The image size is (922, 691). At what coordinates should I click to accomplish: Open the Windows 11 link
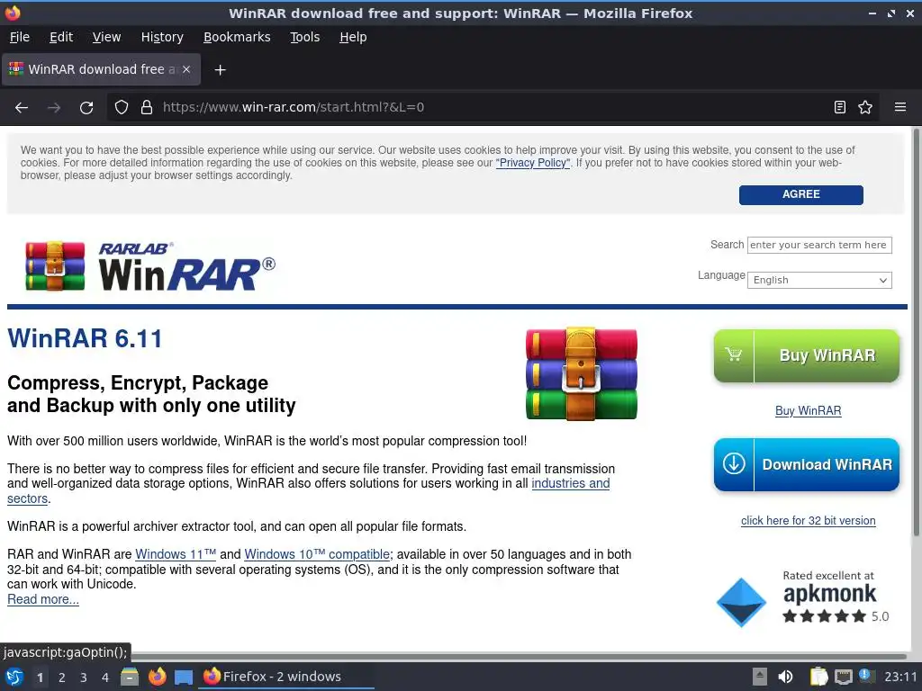(x=176, y=554)
